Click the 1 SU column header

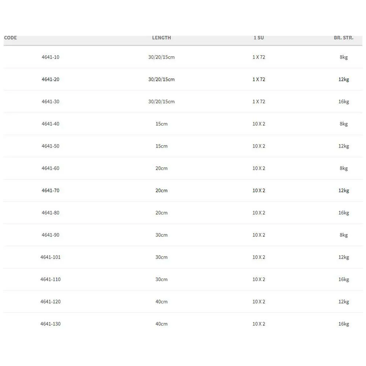(258, 38)
